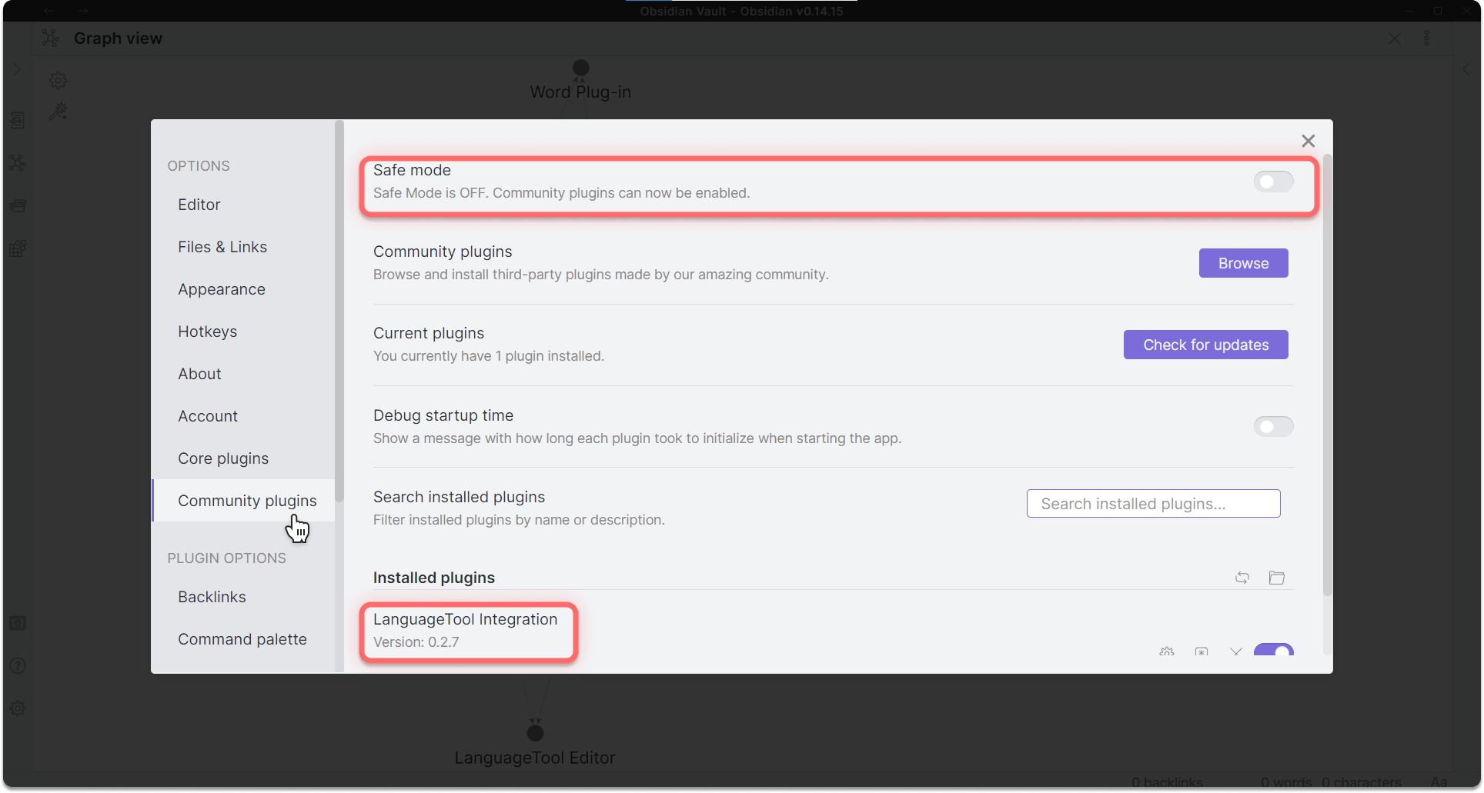The image size is (1484, 793).
Task: Click the Graph view pane icon
Action: (51, 38)
